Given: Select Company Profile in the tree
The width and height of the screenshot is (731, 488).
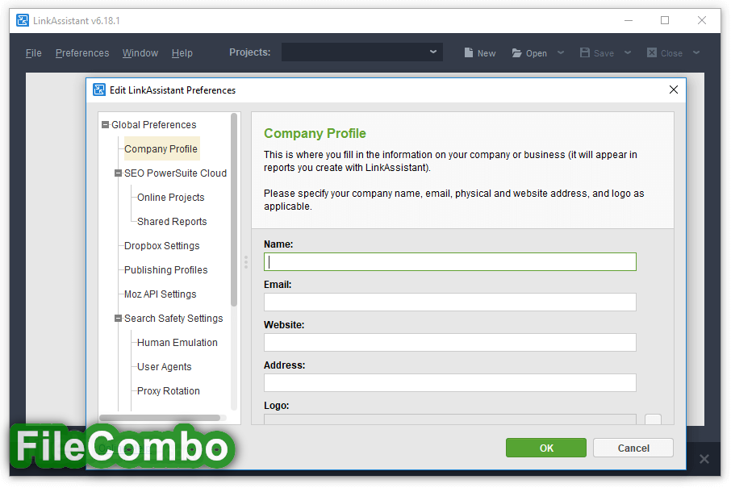Looking at the screenshot, I should [x=161, y=148].
